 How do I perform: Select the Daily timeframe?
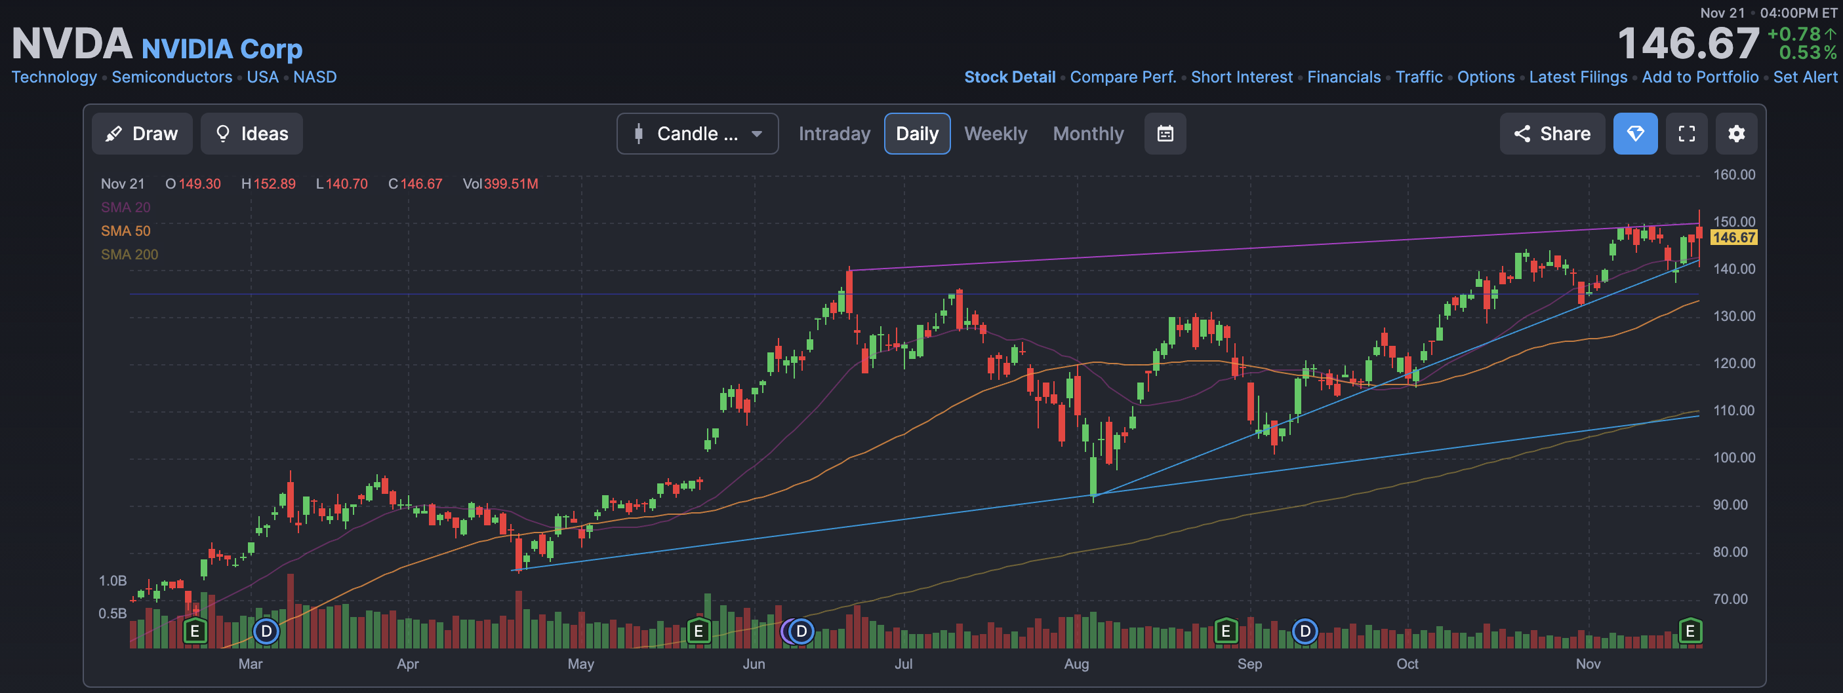[917, 134]
